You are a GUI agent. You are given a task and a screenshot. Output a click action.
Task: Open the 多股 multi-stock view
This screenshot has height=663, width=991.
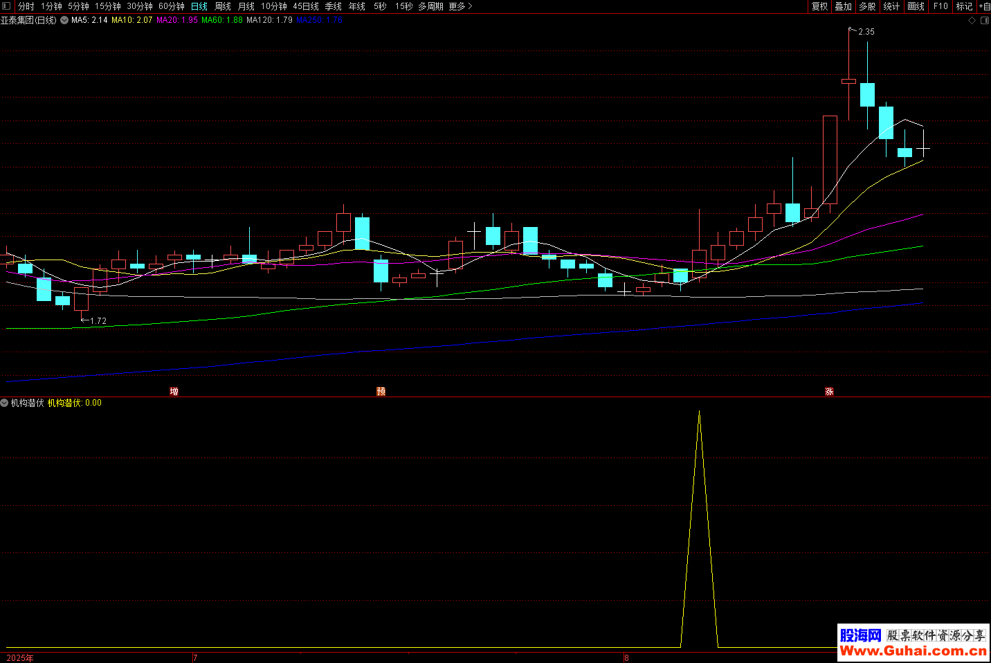click(x=868, y=6)
